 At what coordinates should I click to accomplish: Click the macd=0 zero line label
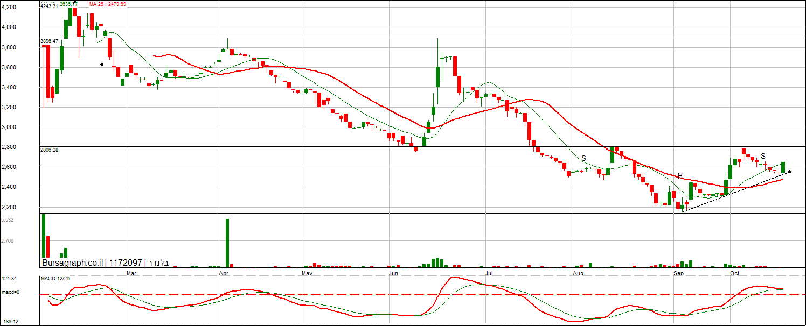(x=10, y=292)
